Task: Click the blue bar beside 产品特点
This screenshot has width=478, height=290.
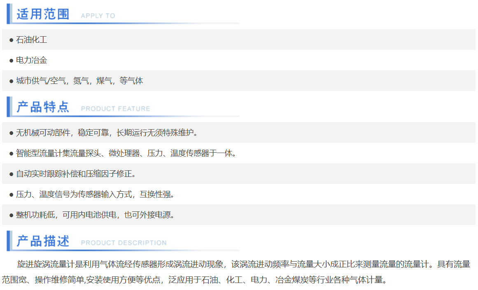Action: (8, 107)
